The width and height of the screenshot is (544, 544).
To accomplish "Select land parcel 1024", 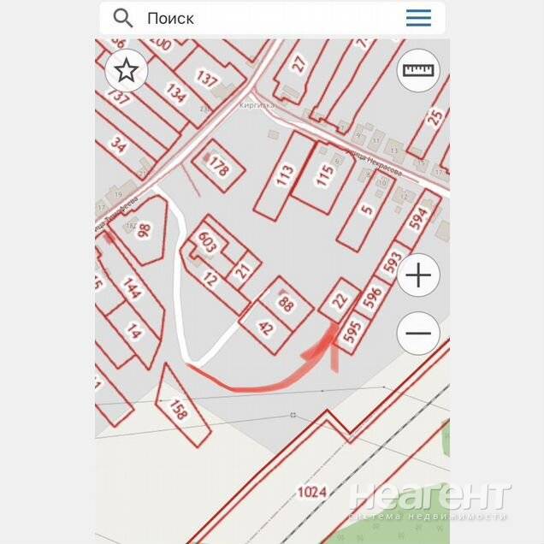I will coord(312,492).
